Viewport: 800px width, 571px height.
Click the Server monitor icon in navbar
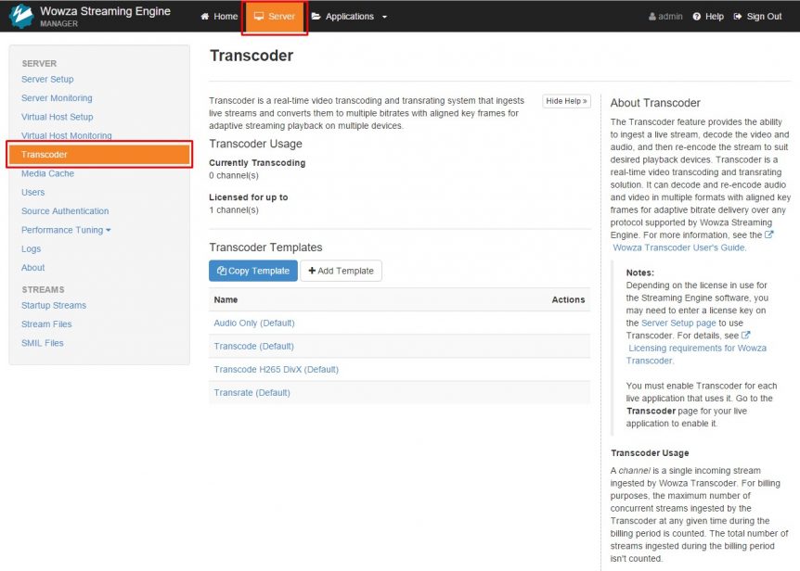pyautogui.click(x=258, y=16)
